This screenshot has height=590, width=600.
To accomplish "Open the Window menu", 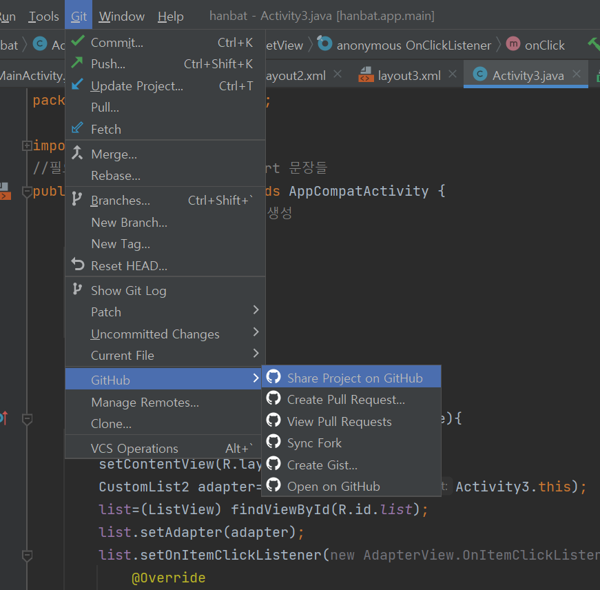I will click(x=122, y=17).
